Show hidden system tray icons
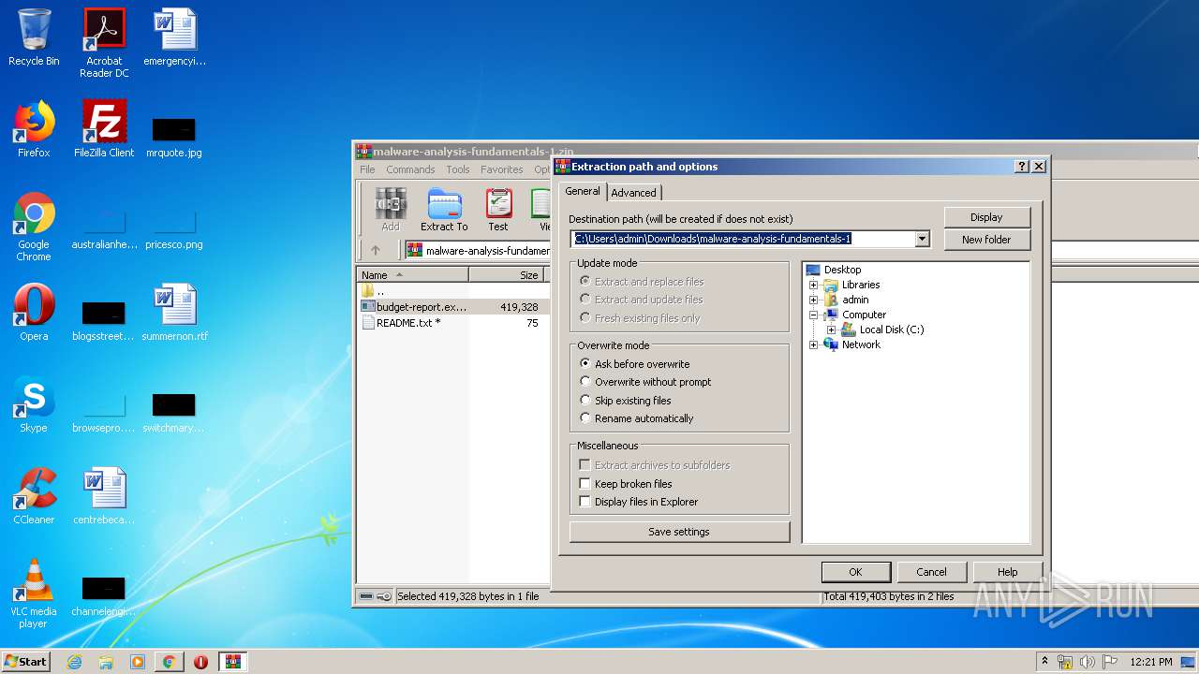Viewport: 1199px width, 674px height. pyautogui.click(x=1044, y=662)
